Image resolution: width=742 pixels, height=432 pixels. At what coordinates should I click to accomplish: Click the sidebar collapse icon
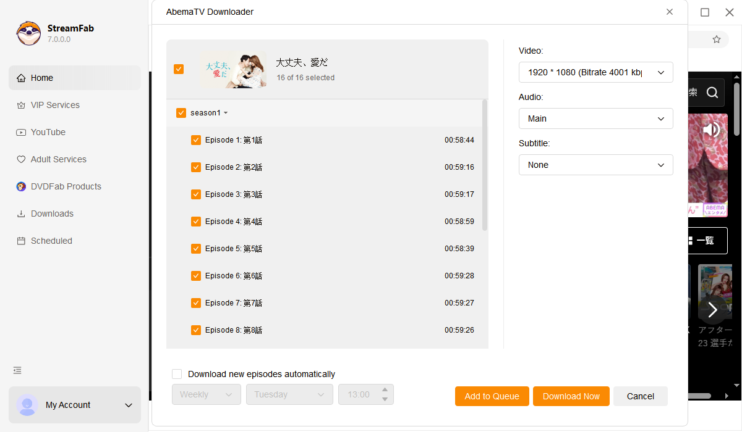point(17,370)
